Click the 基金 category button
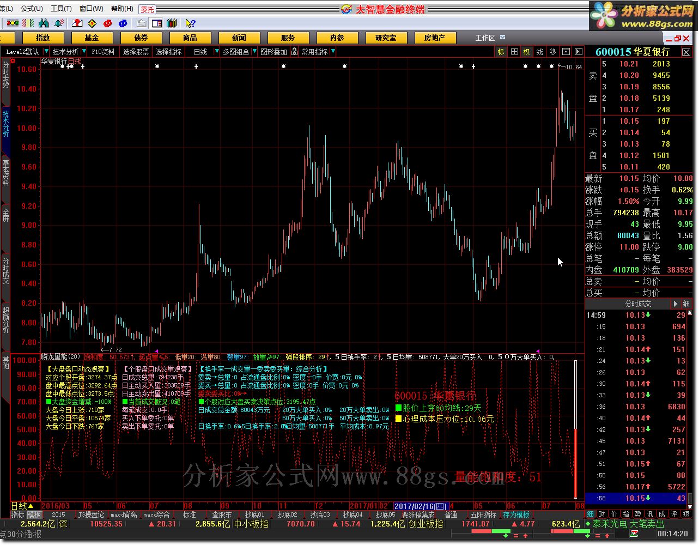This screenshot has width=699, height=545. click(x=92, y=38)
